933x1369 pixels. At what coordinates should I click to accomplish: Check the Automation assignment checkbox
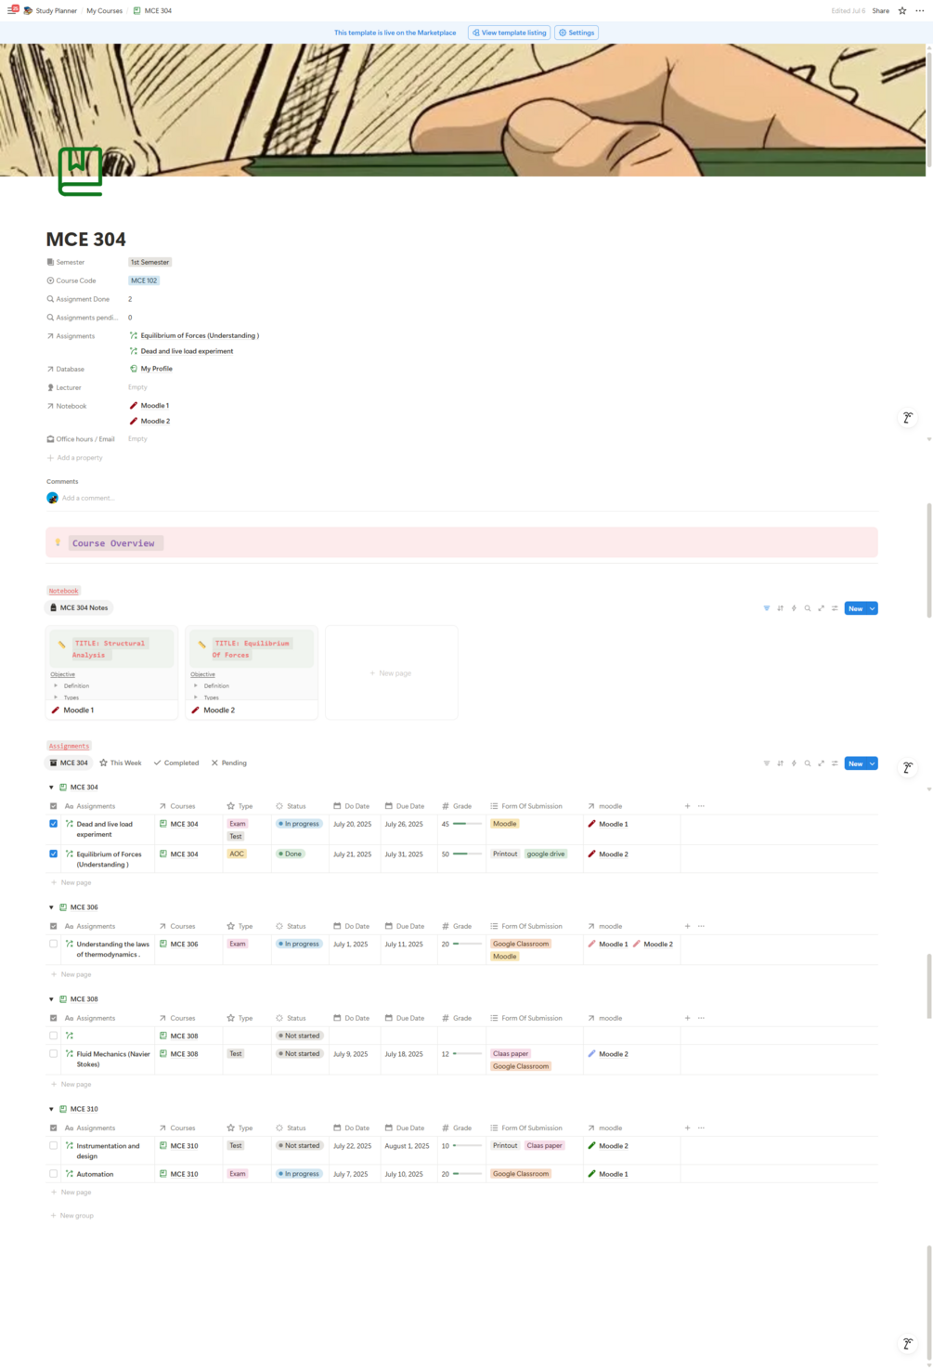pyautogui.click(x=53, y=1174)
